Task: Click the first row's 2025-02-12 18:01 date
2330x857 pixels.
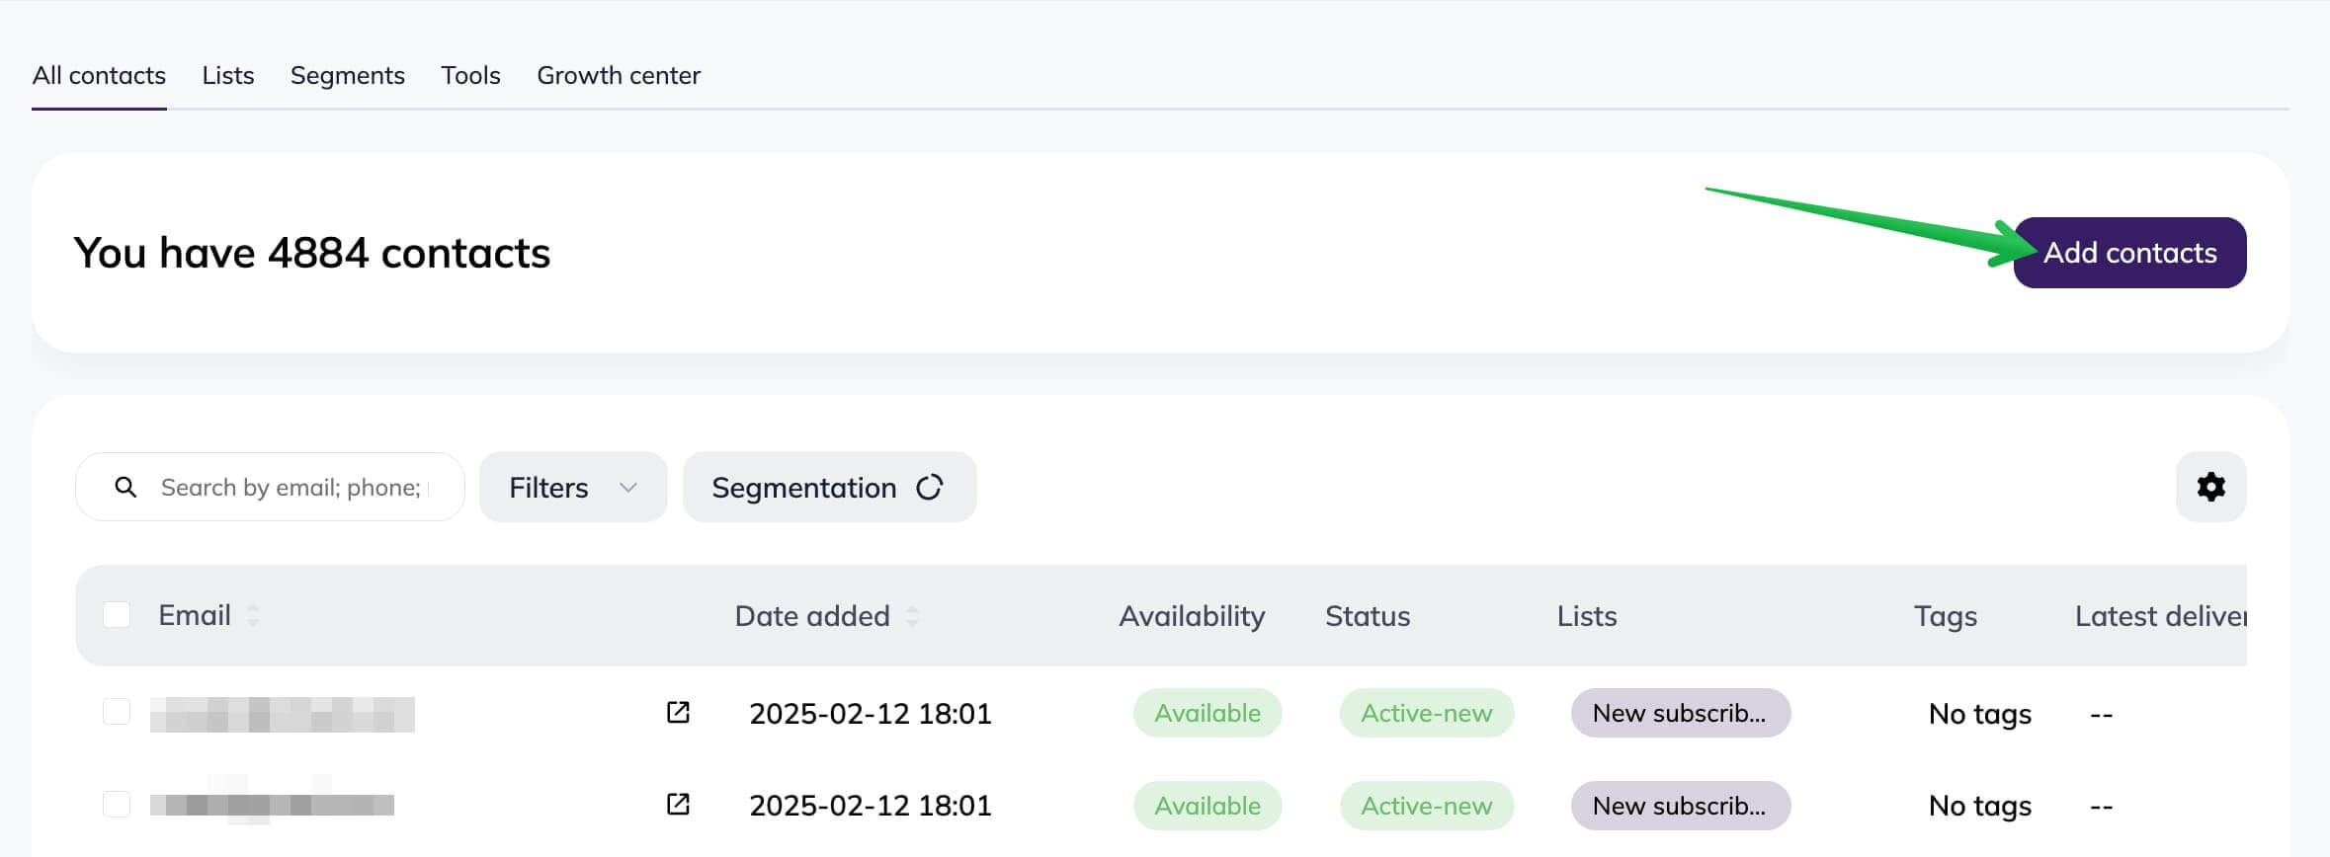Action: tap(870, 713)
